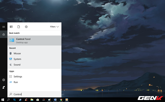This screenshot has height=102, width=165.
Task: Open Microsoft Store from the taskbar
Action: point(38,100)
